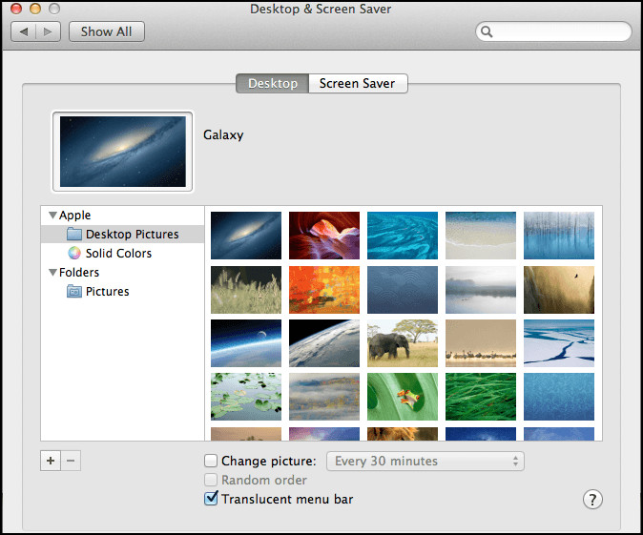
Task: Toggle the Random order checkbox
Action: [x=211, y=480]
